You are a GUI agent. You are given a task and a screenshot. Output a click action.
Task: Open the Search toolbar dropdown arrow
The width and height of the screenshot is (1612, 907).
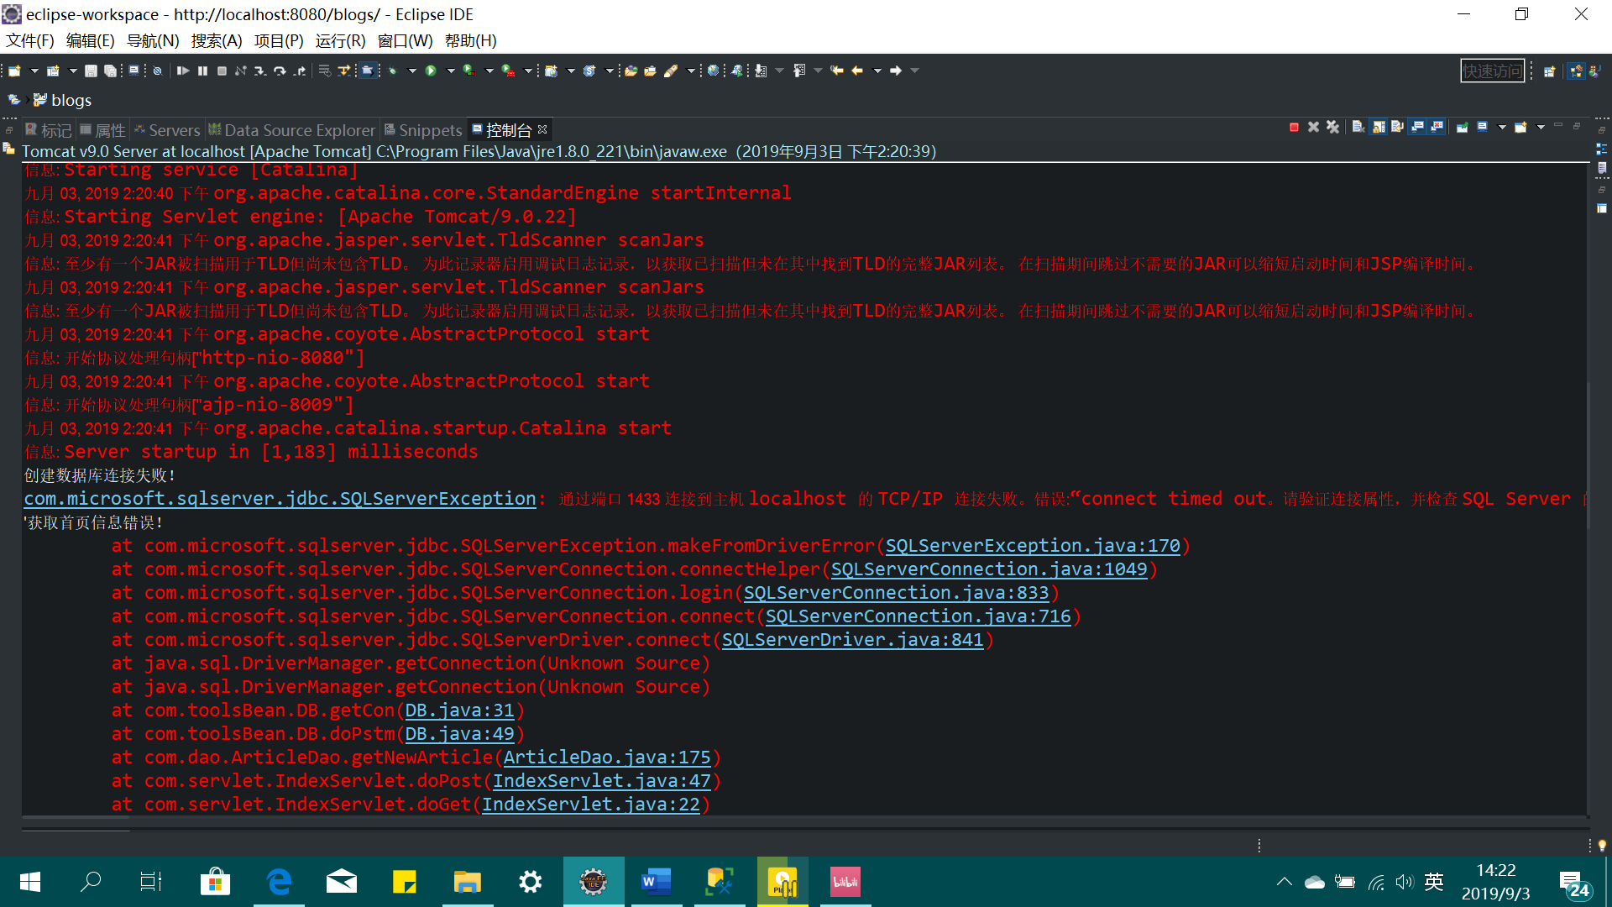[691, 71]
